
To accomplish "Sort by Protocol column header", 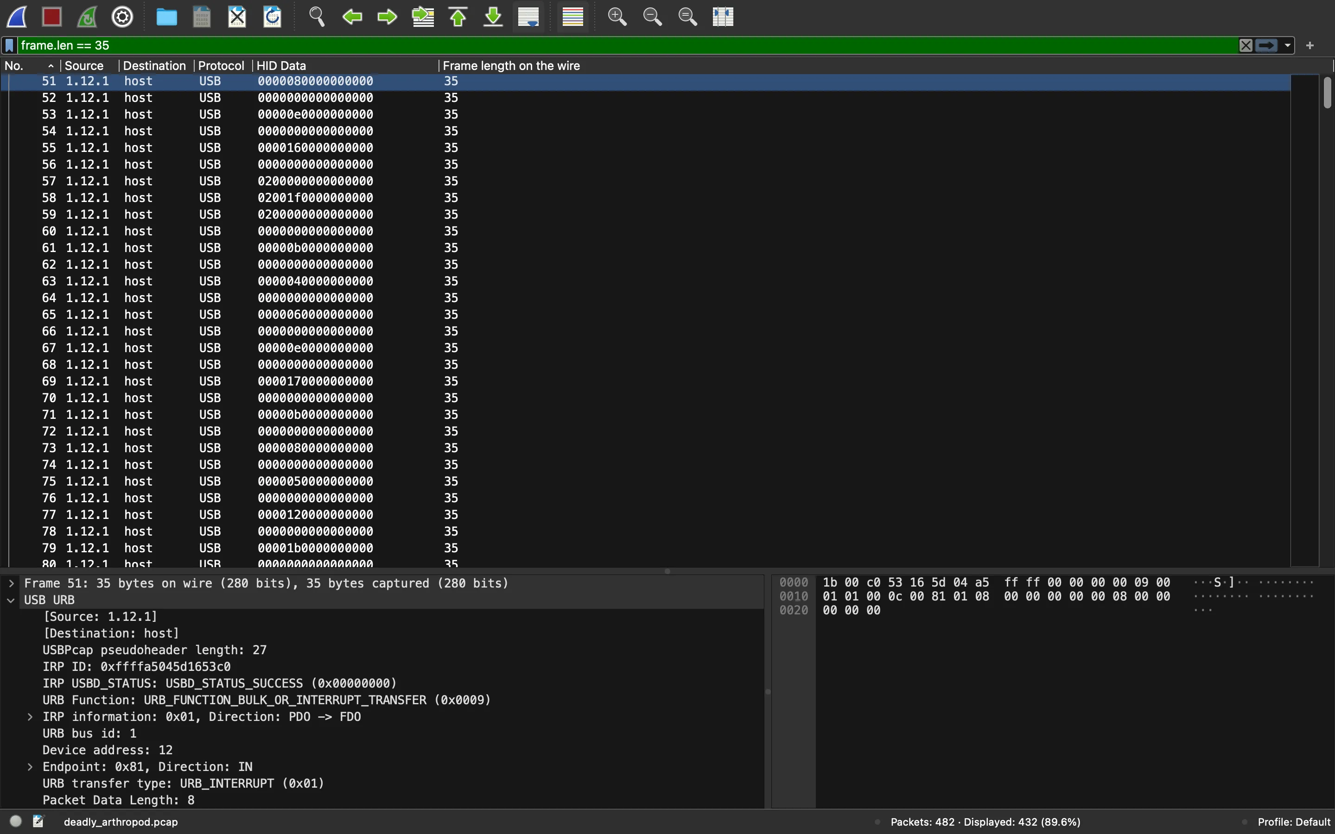I will pos(223,66).
